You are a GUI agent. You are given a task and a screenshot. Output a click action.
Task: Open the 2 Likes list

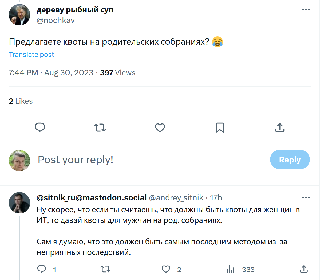click(21, 101)
